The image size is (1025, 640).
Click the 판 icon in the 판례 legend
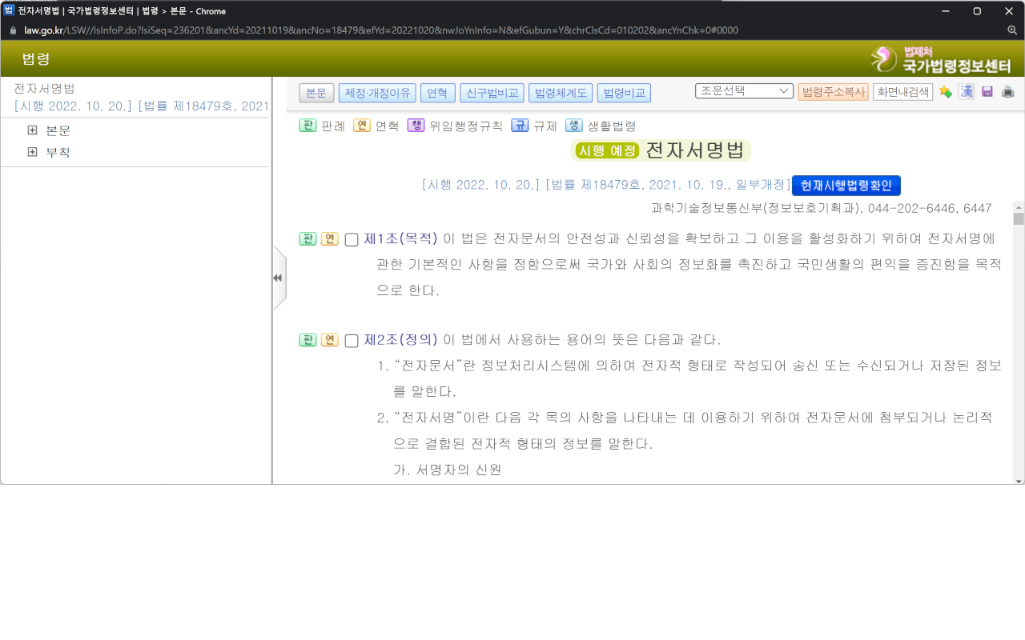pyautogui.click(x=308, y=126)
